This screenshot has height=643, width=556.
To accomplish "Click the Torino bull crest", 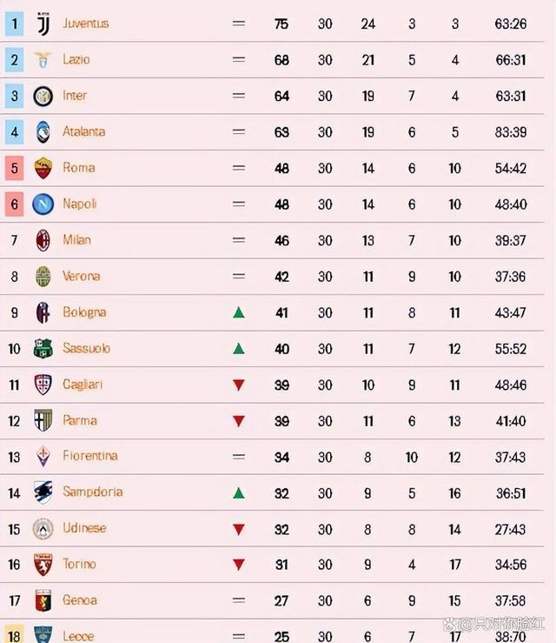I will (x=43, y=565).
